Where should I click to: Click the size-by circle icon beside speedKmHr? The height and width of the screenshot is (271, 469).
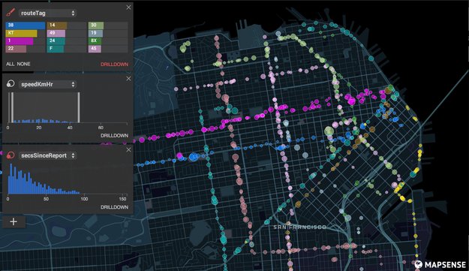tap(11, 84)
